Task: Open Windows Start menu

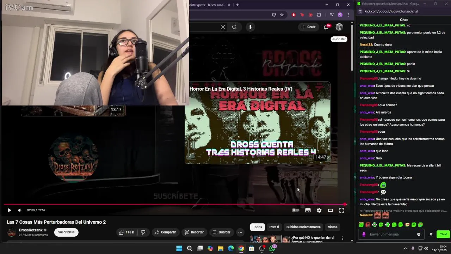Action: 179,248
